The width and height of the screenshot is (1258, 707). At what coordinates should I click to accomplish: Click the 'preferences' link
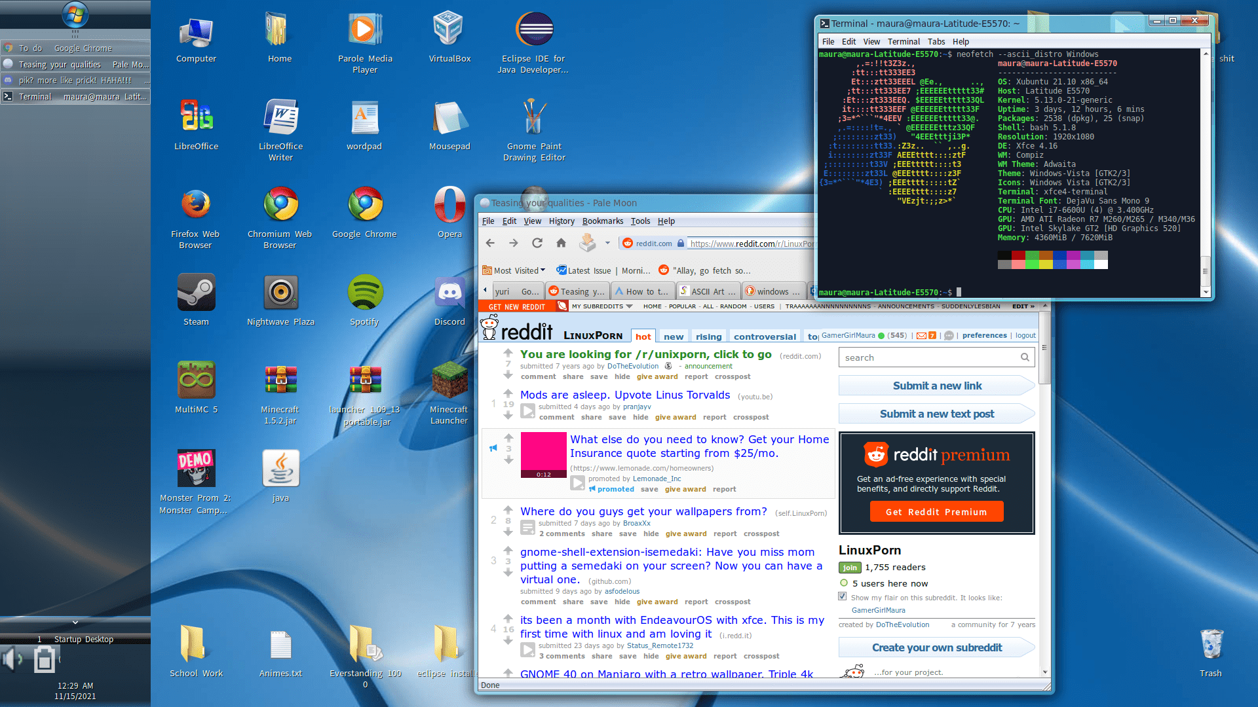point(984,335)
